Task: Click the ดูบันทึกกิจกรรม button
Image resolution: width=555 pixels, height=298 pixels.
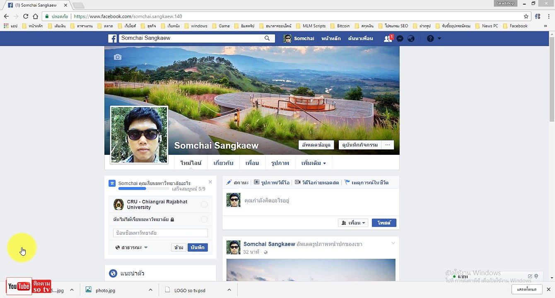Action: [x=360, y=145]
